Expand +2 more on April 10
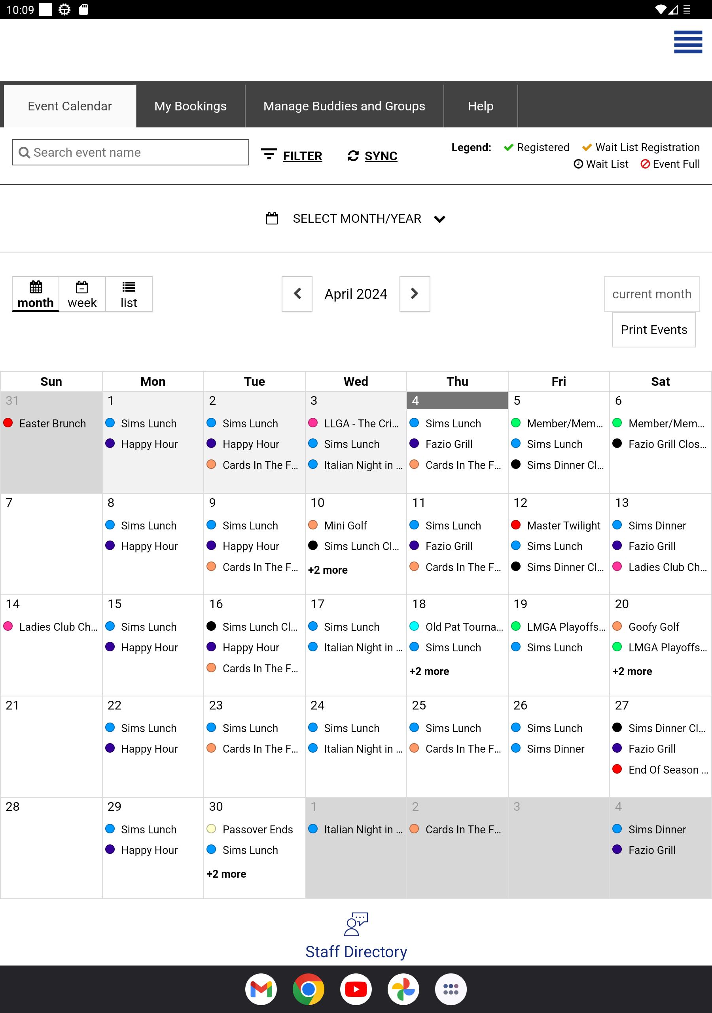 328,570
